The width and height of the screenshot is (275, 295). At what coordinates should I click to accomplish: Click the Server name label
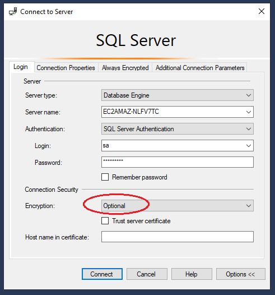pos(43,112)
